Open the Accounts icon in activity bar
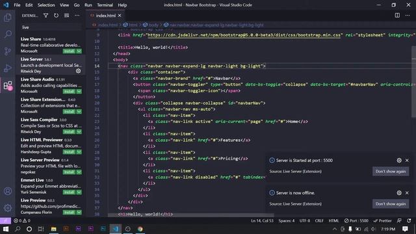This screenshot has width=416, height=234. 8,191
